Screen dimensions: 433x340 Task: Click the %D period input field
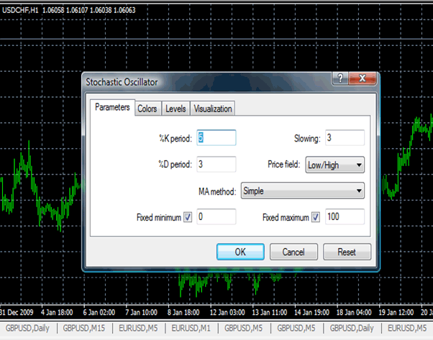(x=216, y=164)
